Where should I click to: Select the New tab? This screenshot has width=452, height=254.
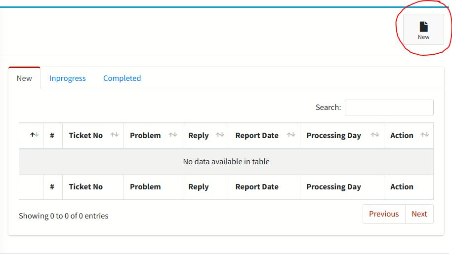24,78
